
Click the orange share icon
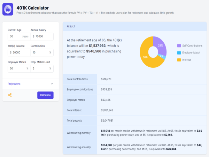coord(10,95)
